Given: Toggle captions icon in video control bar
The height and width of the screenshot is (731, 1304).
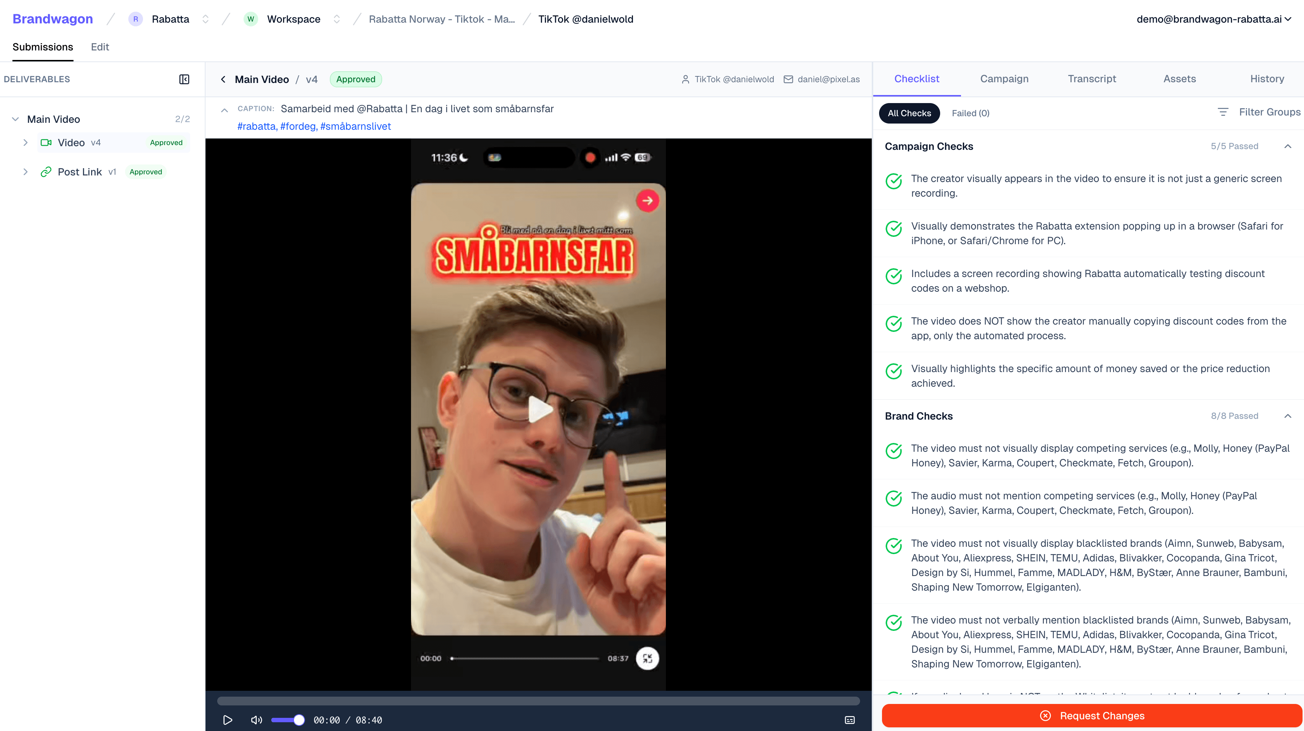Looking at the screenshot, I should pyautogui.click(x=850, y=720).
